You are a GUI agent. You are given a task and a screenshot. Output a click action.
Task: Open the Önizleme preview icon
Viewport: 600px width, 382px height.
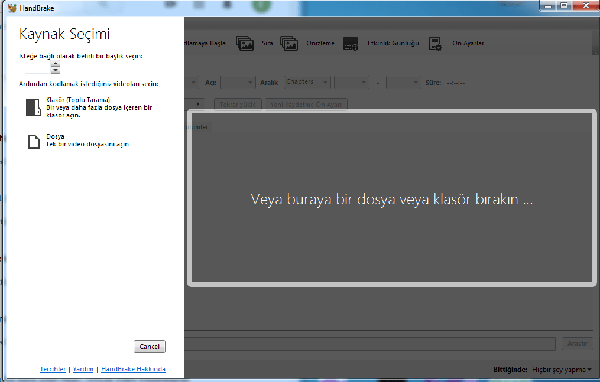(289, 44)
